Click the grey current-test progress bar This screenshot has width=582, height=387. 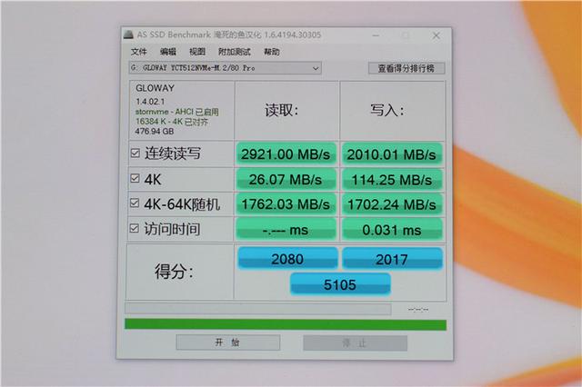pyautogui.click(x=258, y=308)
